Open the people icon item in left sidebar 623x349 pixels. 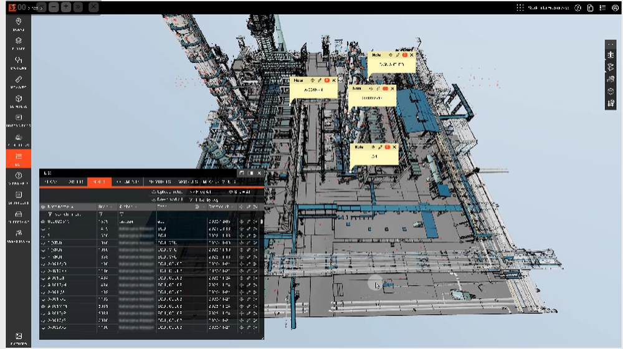18,236
